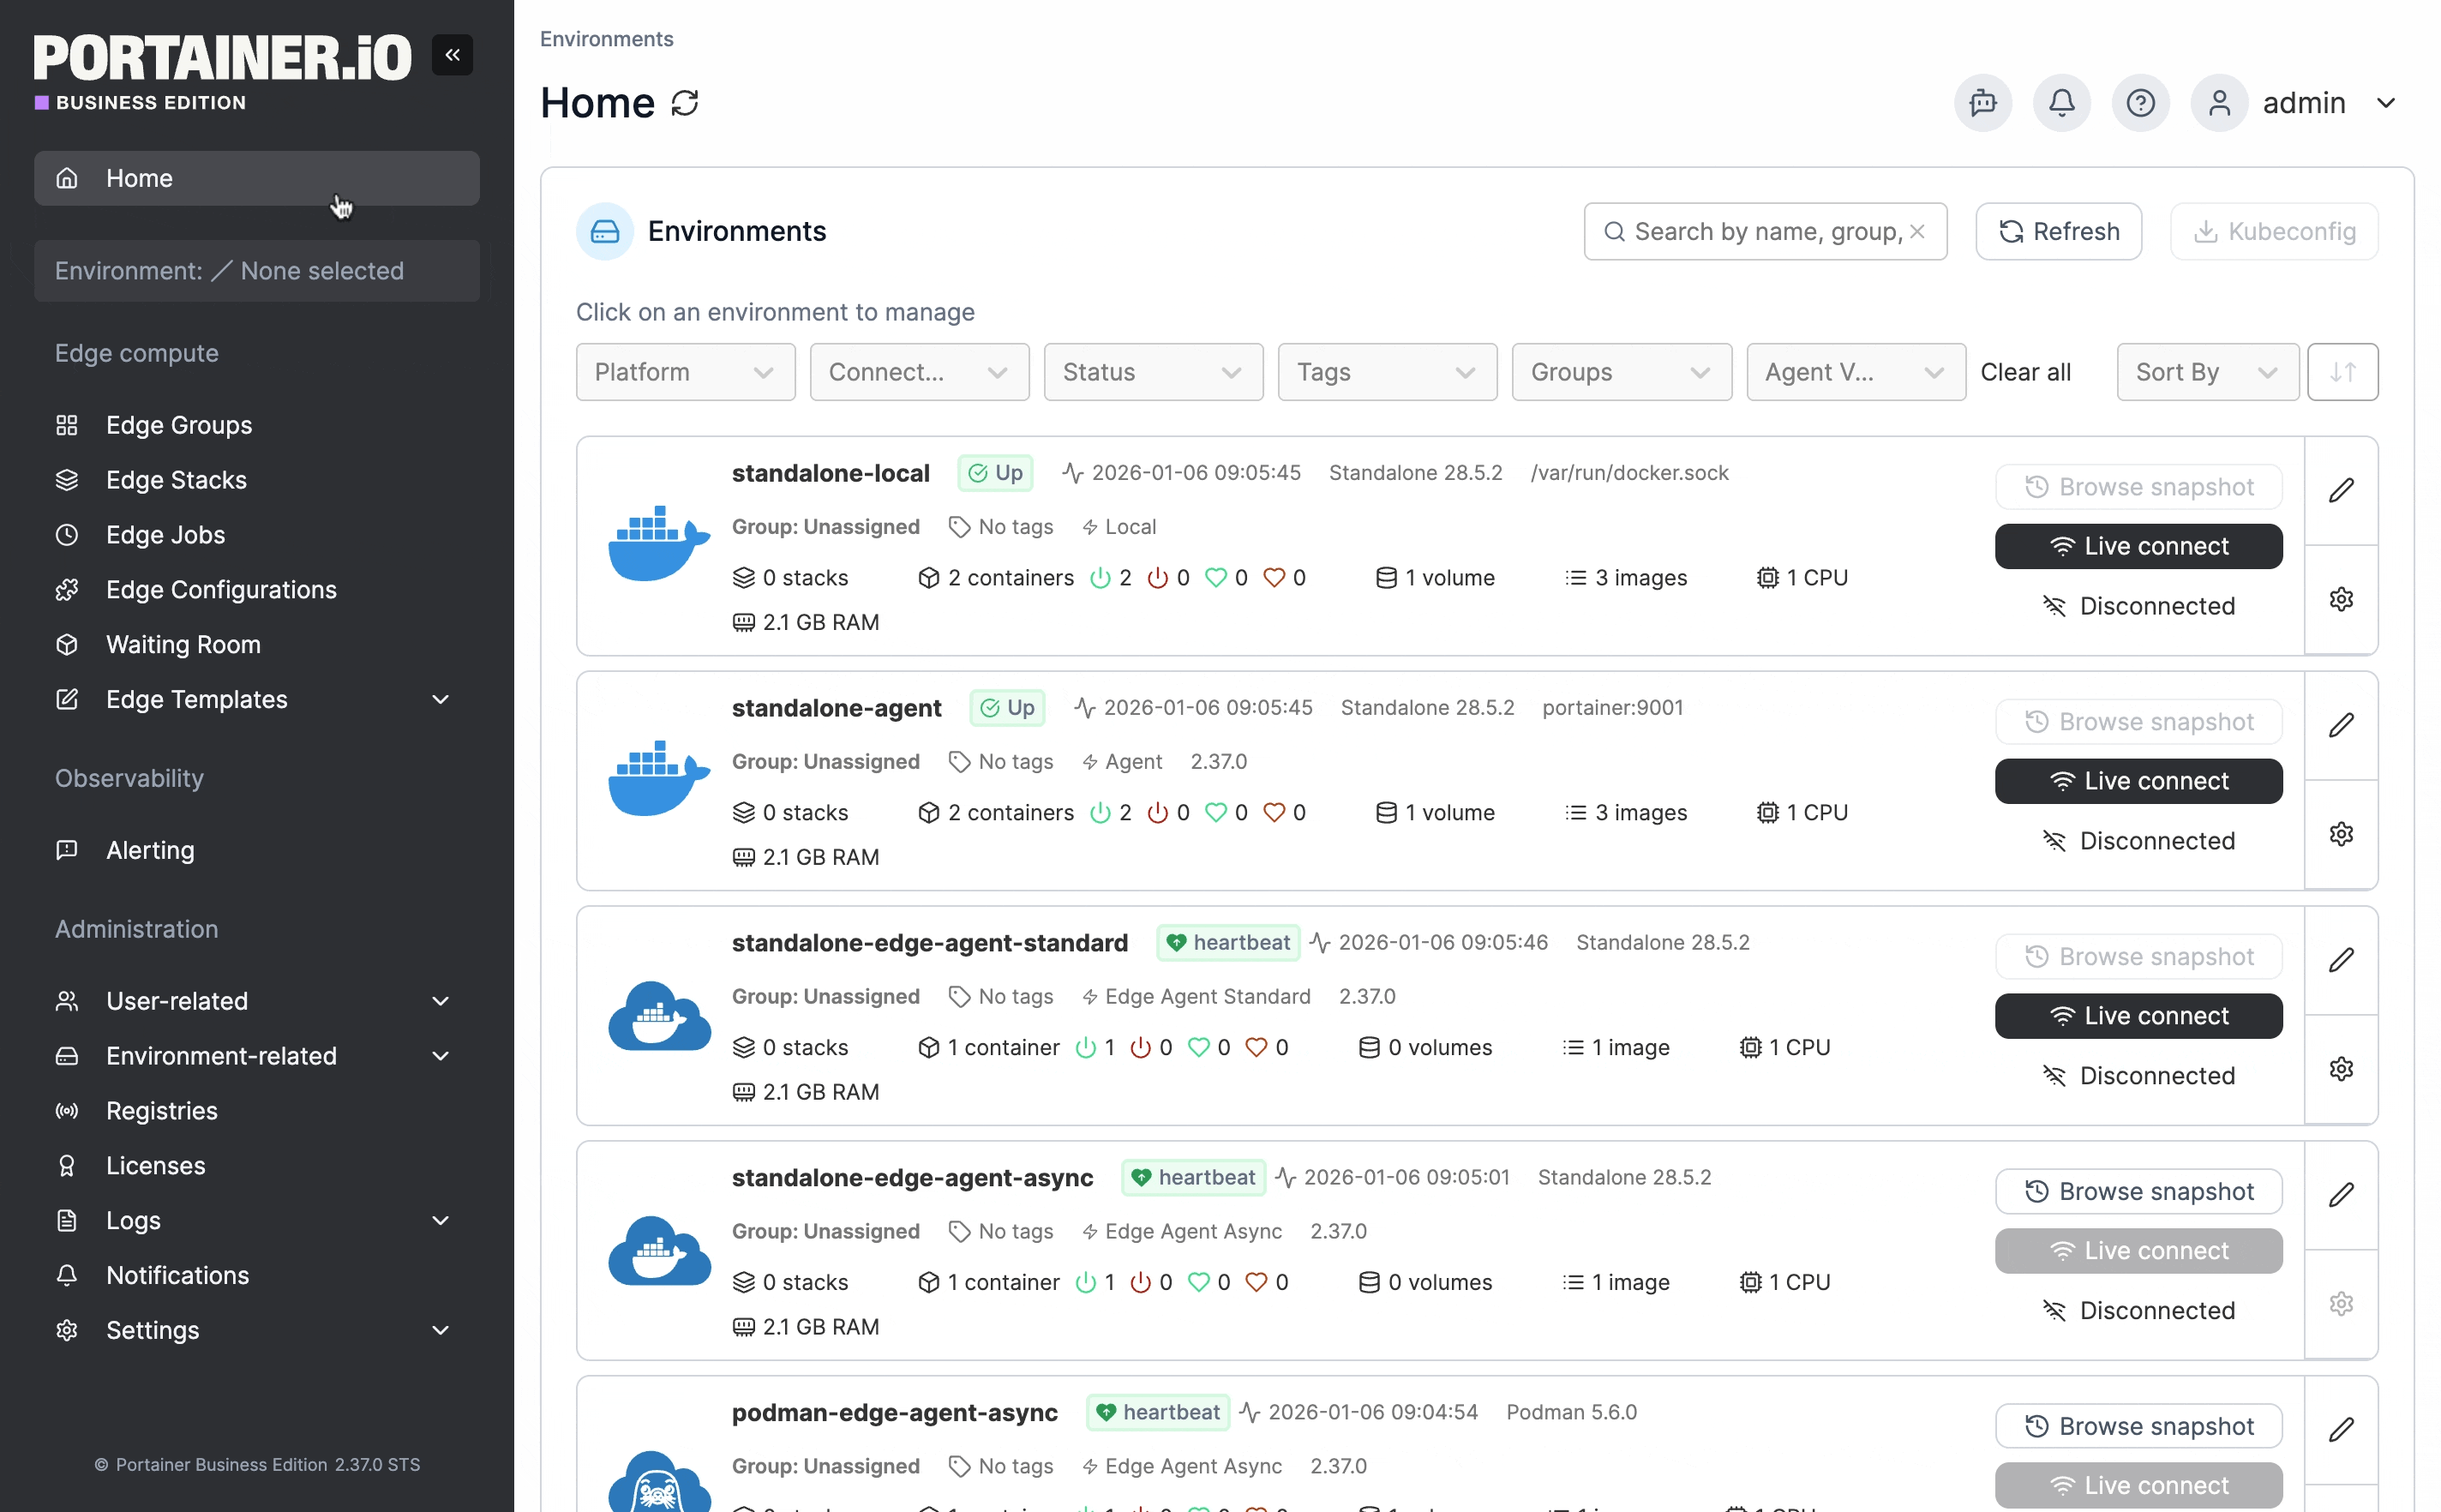Toggle the sort order direction button
The width and height of the screenshot is (2441, 1512).
point(2342,372)
